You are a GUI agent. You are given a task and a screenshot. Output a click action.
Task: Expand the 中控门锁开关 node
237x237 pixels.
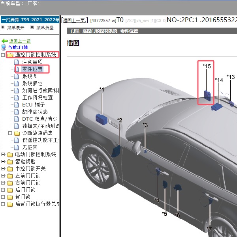pyautogui.click(x=3, y=168)
